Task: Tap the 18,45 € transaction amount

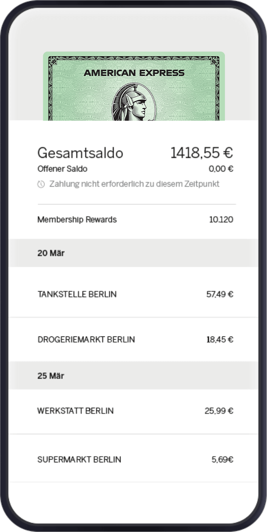Action: (x=220, y=339)
